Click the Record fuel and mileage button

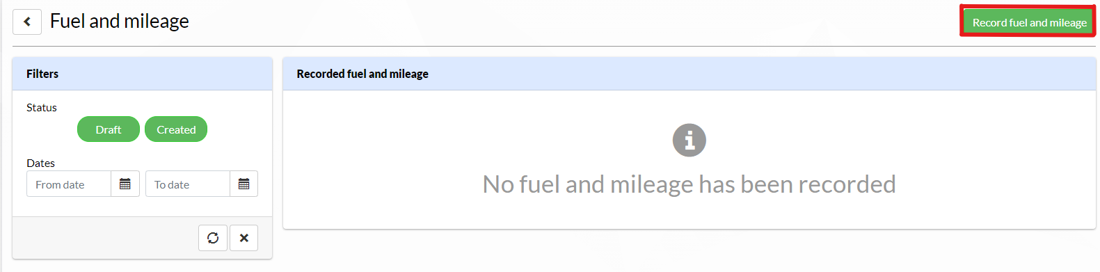(x=1028, y=22)
